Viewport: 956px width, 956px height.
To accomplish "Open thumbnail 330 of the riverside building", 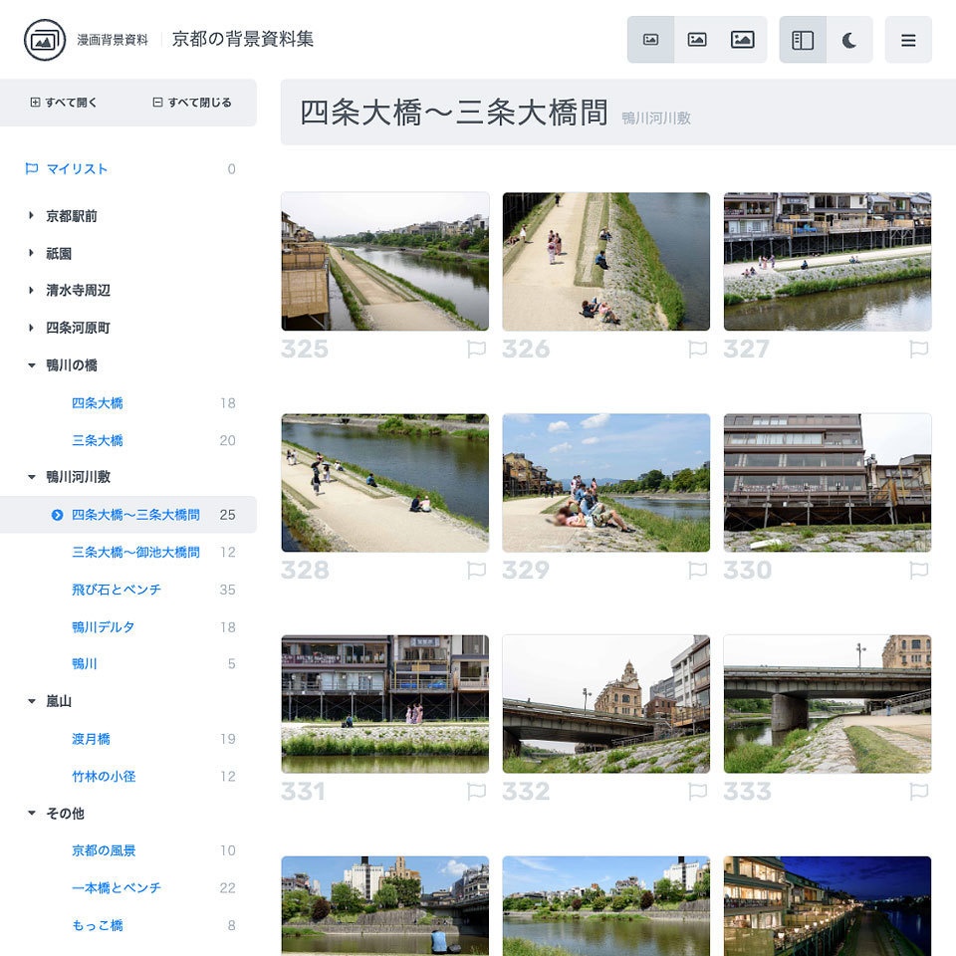I will click(827, 482).
